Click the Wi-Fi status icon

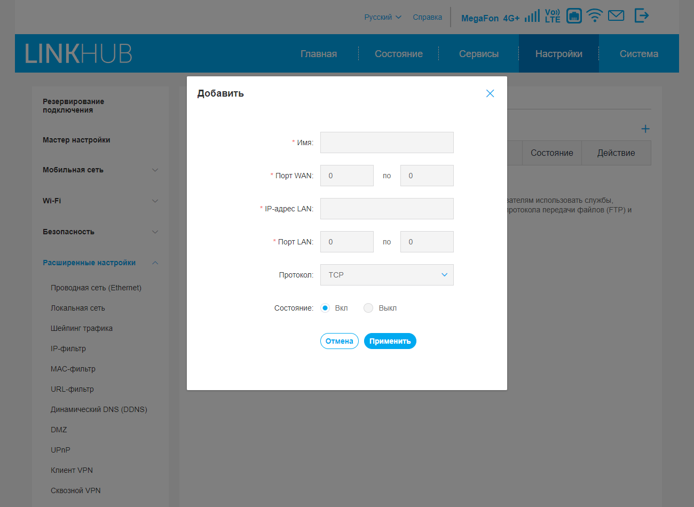594,15
